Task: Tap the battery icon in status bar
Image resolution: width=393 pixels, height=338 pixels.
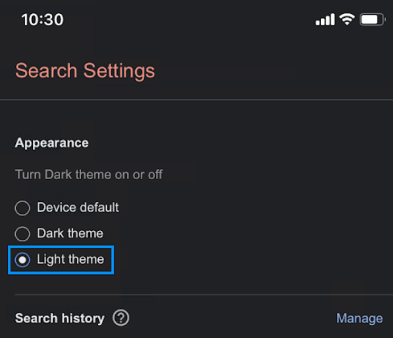Action: click(372, 20)
